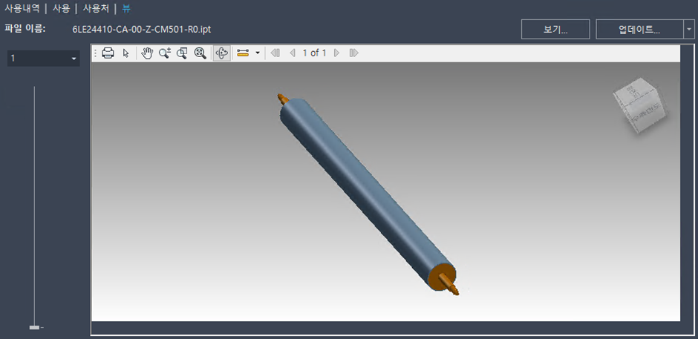Click the Print icon in viewer toolbar
Screen dimensions: 698x339
click(x=108, y=53)
